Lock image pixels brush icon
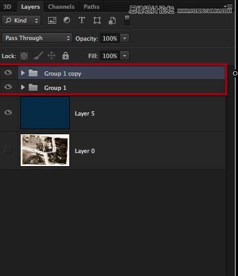The width and height of the screenshot is (238, 276). coord(38,56)
